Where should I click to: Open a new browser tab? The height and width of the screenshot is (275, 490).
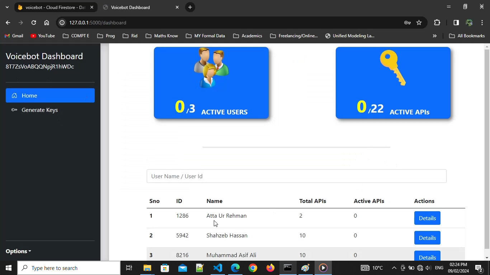tap(190, 7)
